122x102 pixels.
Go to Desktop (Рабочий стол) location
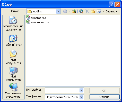point(13,40)
